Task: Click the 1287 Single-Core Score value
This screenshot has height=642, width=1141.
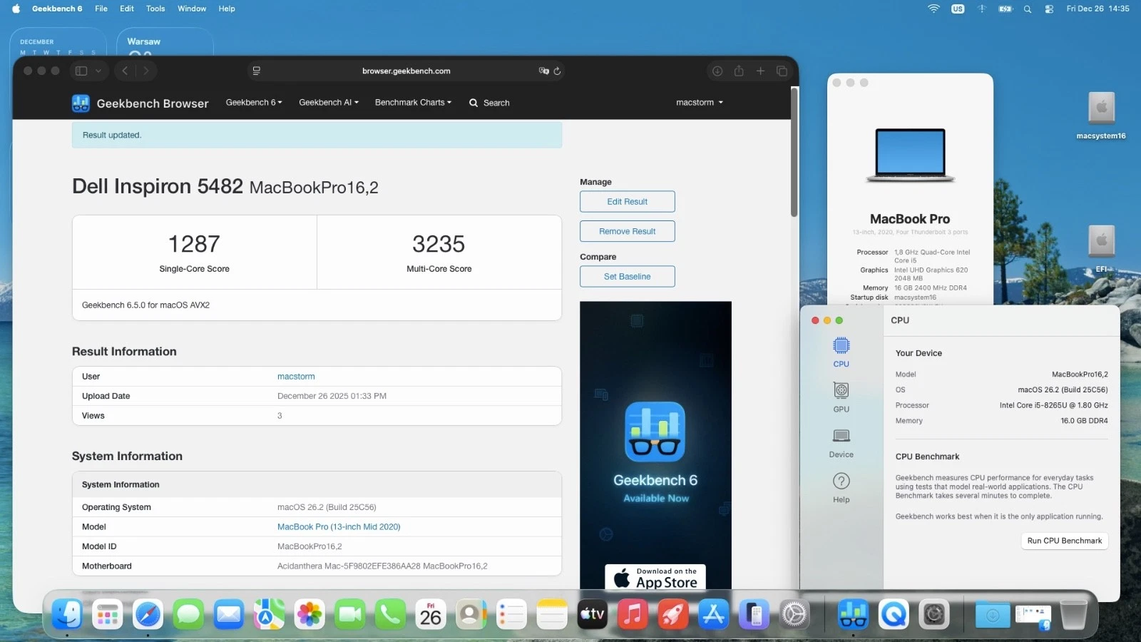Action: coord(194,244)
